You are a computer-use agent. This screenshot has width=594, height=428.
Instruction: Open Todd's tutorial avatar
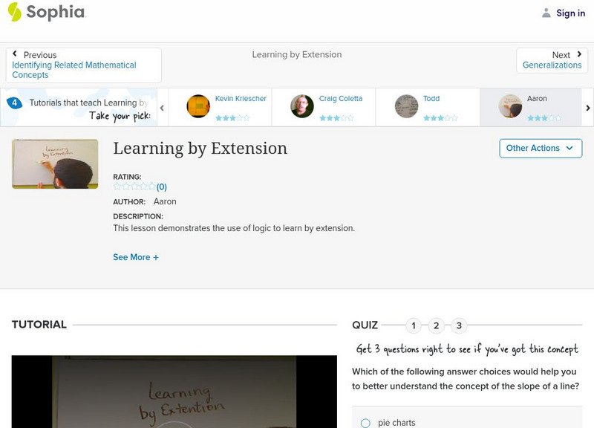point(405,105)
